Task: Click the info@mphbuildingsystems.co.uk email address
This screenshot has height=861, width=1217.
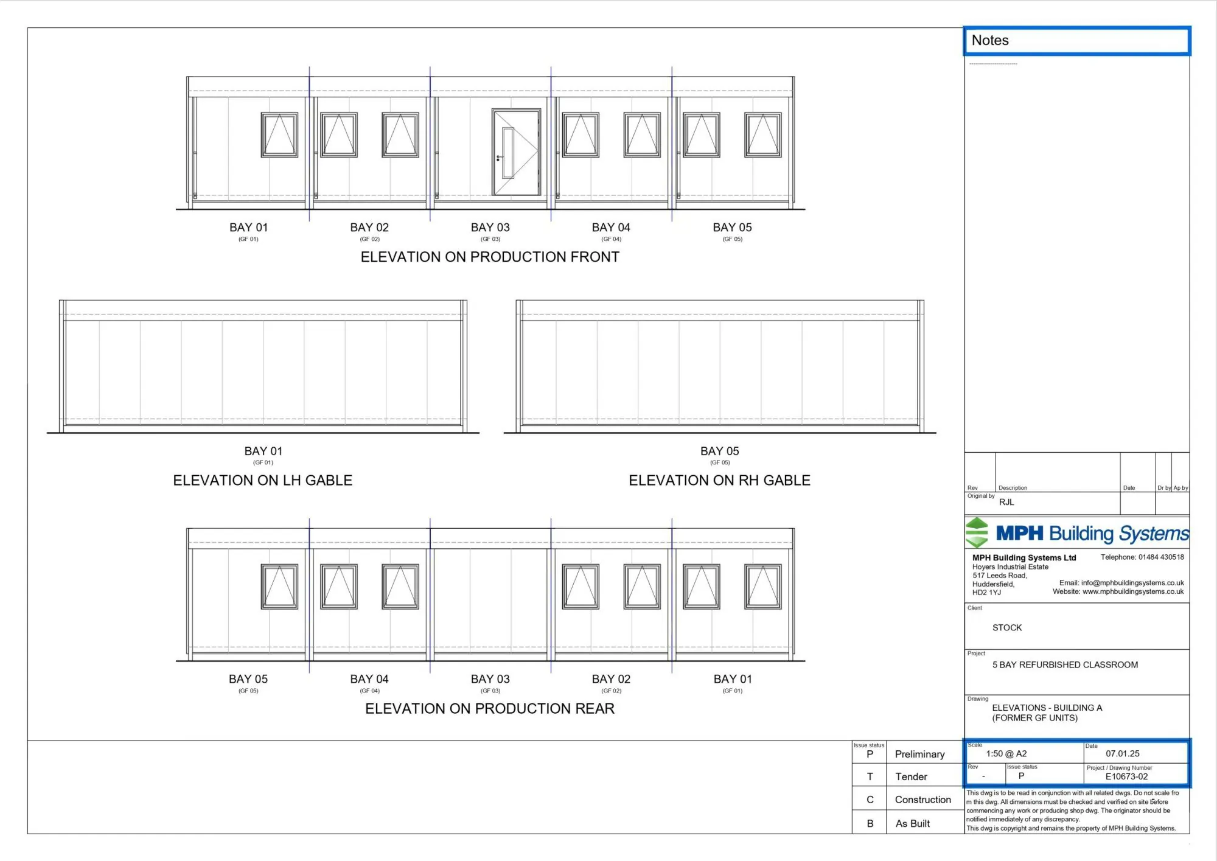Action: pos(1132,583)
